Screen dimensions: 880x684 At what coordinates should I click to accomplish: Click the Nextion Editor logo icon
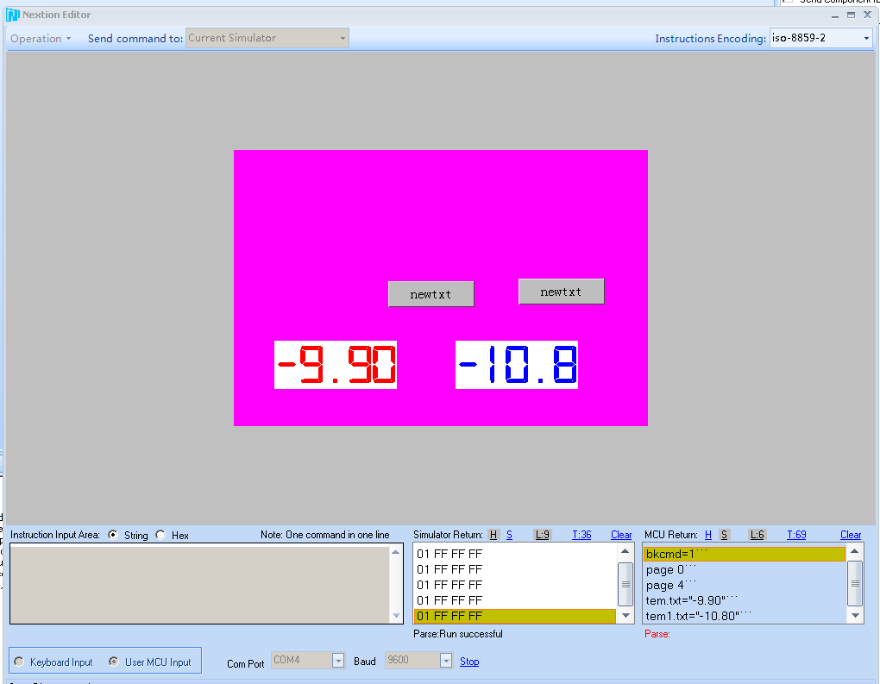[12, 16]
